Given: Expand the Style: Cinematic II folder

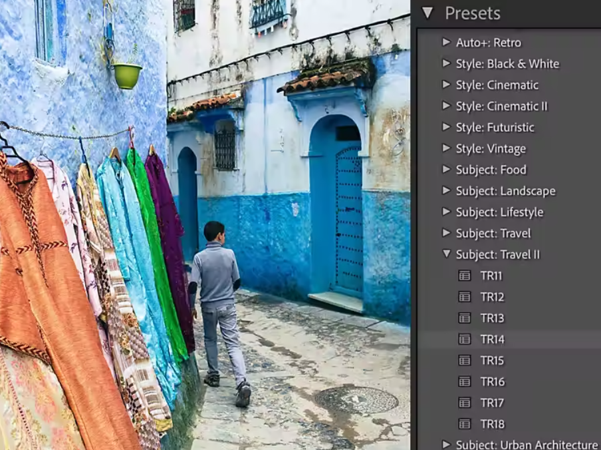Looking at the screenshot, I should point(446,106).
